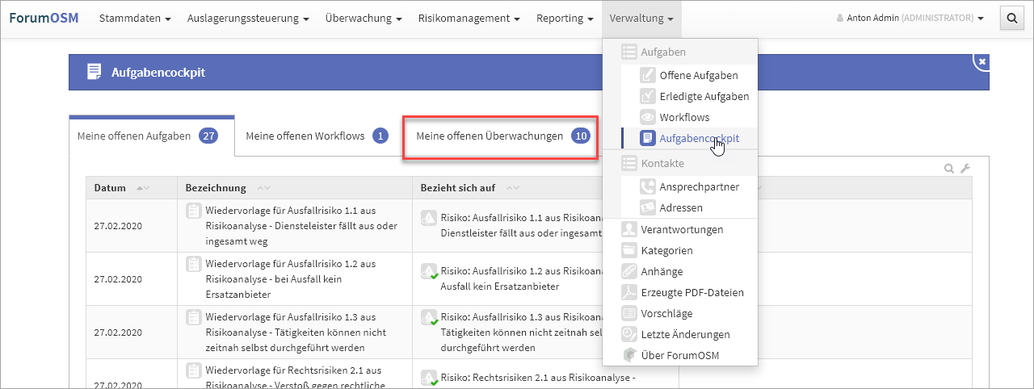This screenshot has width=1034, height=389.
Task: Open Erzeugte PDF-Dateien entry
Action: point(691,292)
